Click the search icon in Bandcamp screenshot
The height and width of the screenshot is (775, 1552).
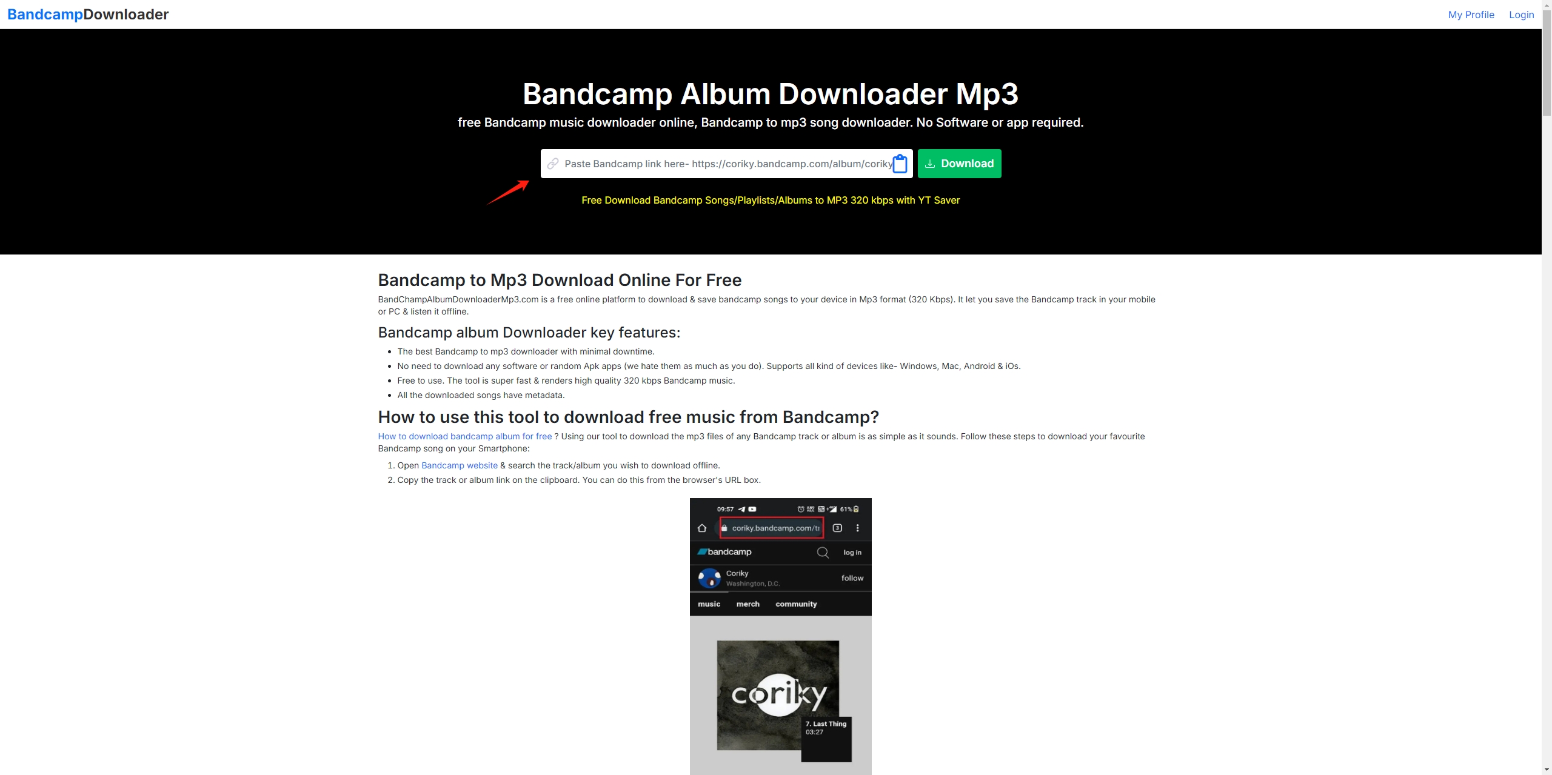point(823,552)
